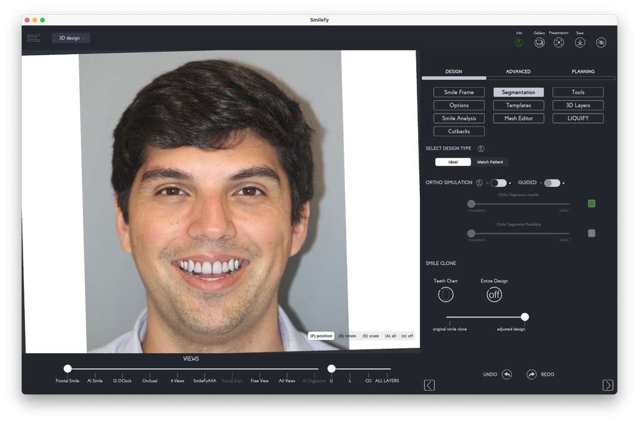
Task: Open the hamburger menu icon at top left
Action: (34, 38)
